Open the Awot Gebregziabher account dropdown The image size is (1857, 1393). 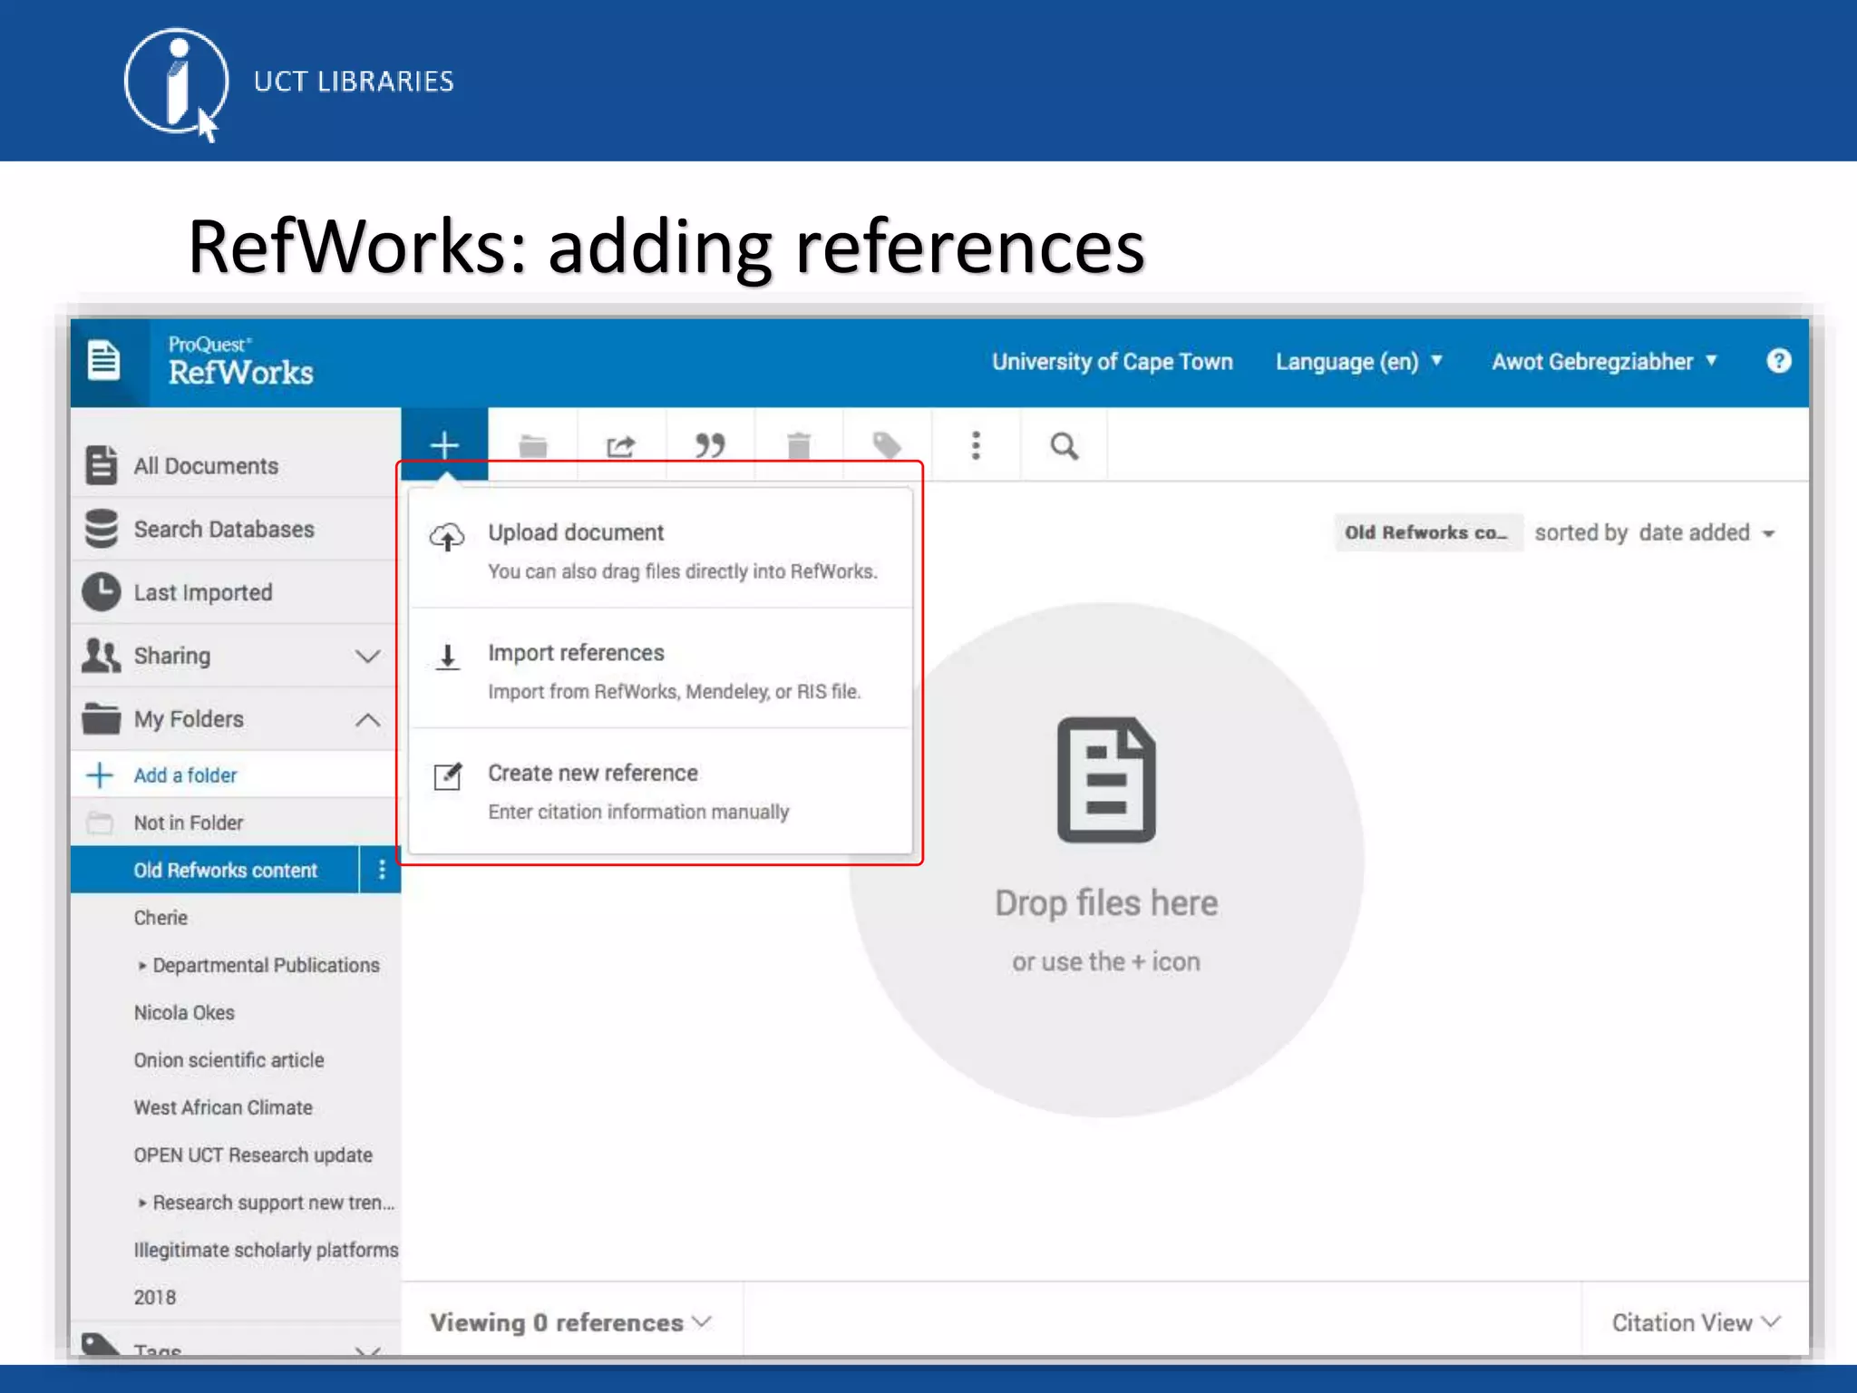[x=1604, y=362]
